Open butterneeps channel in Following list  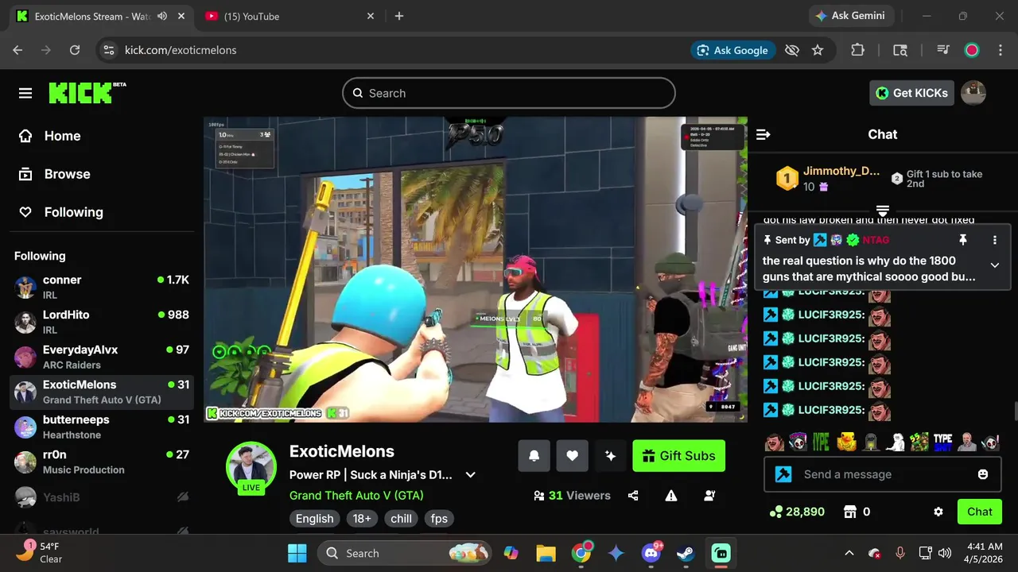click(x=102, y=427)
